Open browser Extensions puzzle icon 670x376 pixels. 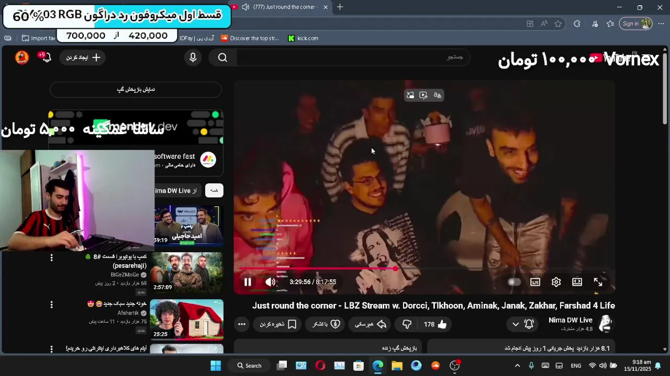[x=577, y=23]
